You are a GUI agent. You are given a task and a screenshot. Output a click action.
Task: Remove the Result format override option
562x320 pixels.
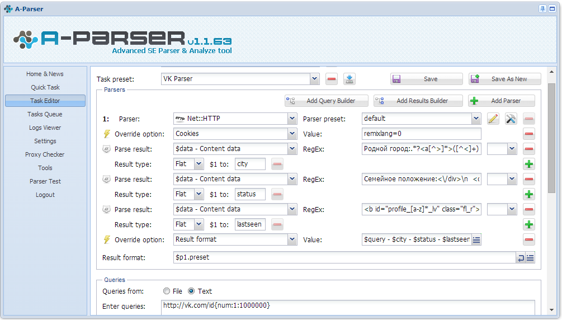point(528,239)
